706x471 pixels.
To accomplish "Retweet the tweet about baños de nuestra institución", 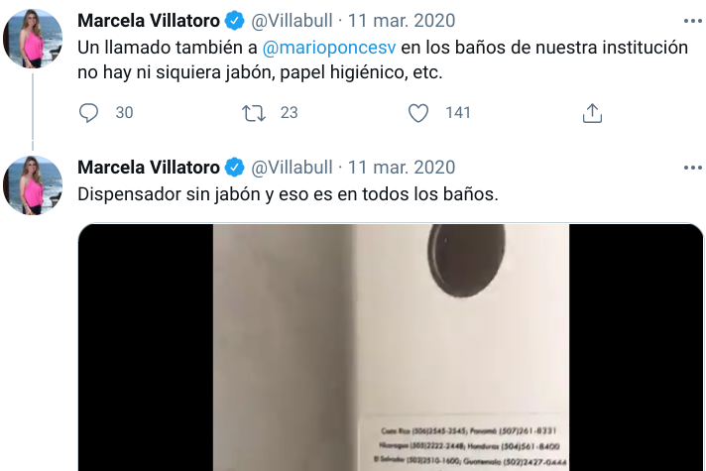I will tap(254, 113).
